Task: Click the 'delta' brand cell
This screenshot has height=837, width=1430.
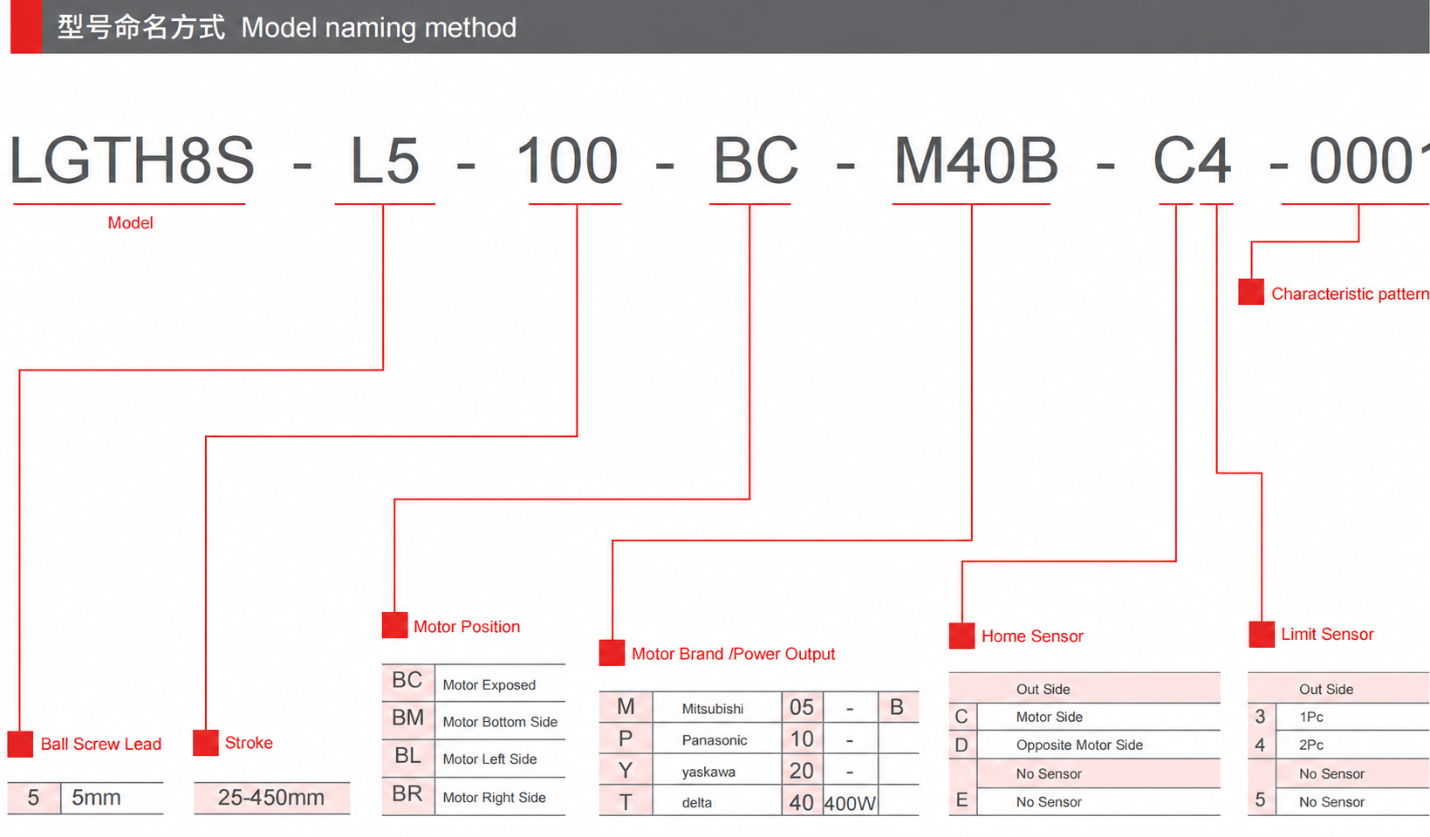Action: [717, 802]
